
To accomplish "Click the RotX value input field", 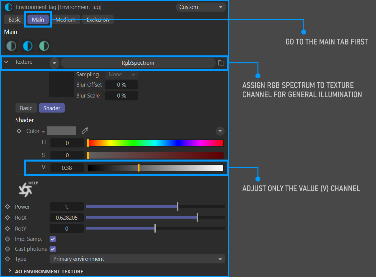I will tap(66, 218).
